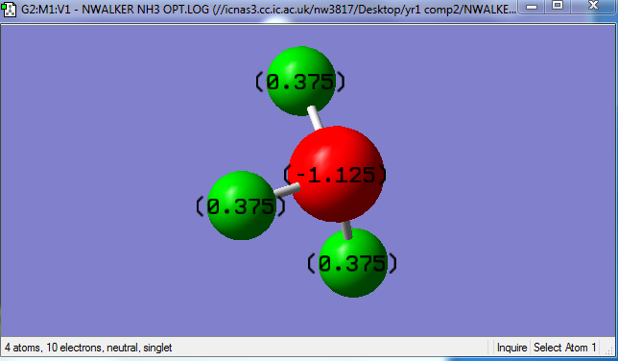618x361 pixels.
Task: Click the bond between nitrogen and left hydrogen
Action: (x=287, y=190)
